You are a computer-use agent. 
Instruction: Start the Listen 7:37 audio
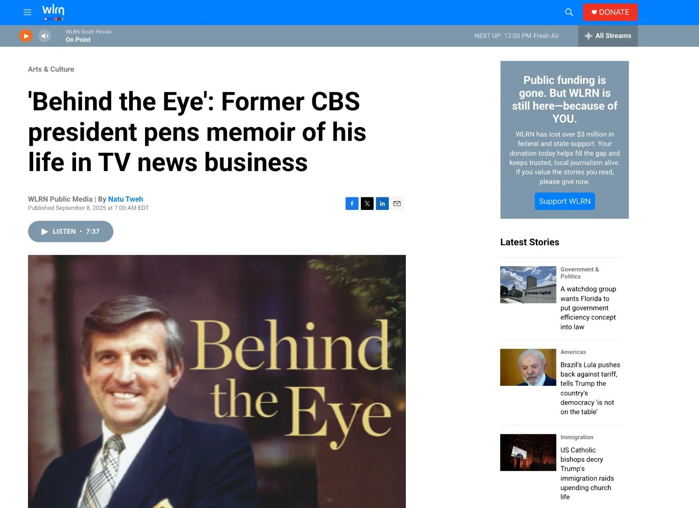coord(71,231)
